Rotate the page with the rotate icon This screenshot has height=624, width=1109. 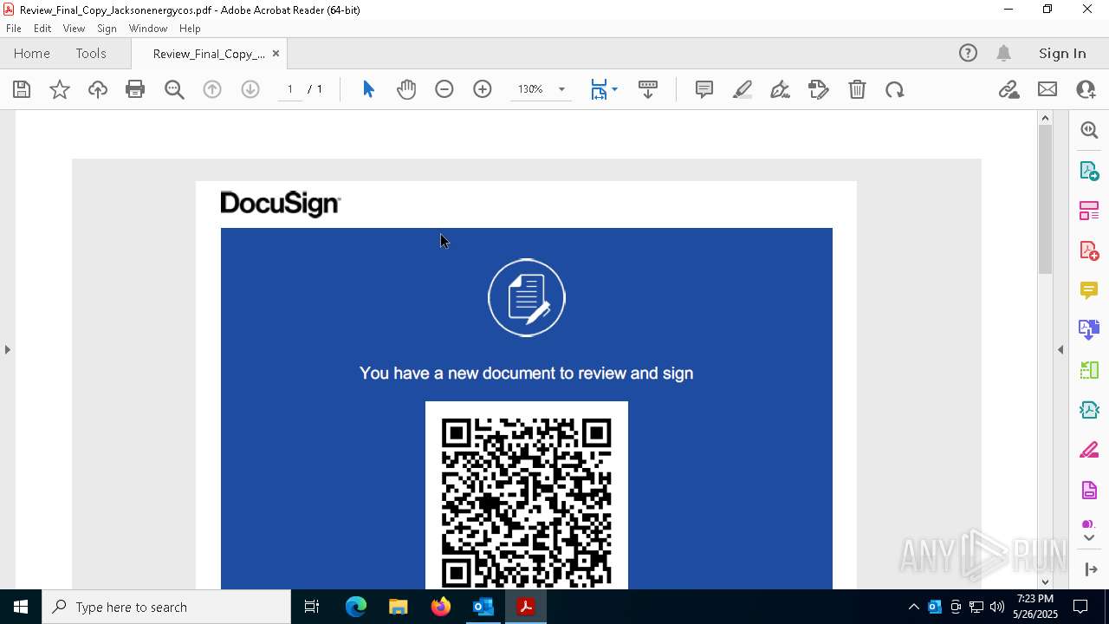pos(895,89)
